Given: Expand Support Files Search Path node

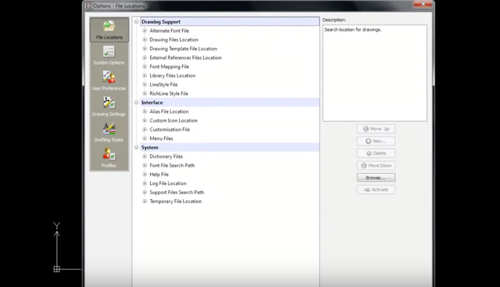Looking at the screenshot, I should point(145,192).
